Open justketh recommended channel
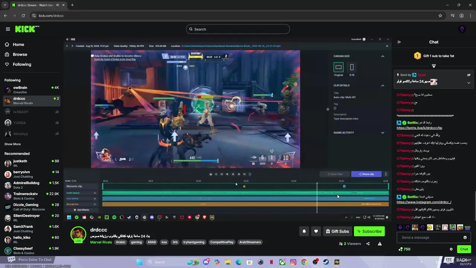This screenshot has width=476, height=268. [32, 163]
